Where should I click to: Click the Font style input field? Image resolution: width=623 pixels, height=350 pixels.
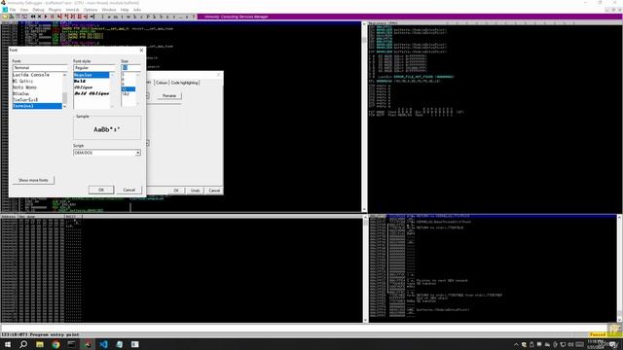point(93,68)
